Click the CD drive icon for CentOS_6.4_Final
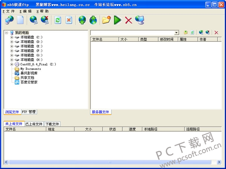 [x=17, y=64]
